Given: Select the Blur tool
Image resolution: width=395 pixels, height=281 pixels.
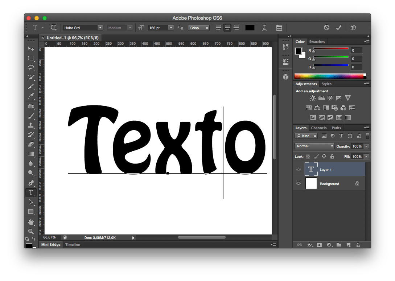Looking at the screenshot, I should [x=31, y=163].
